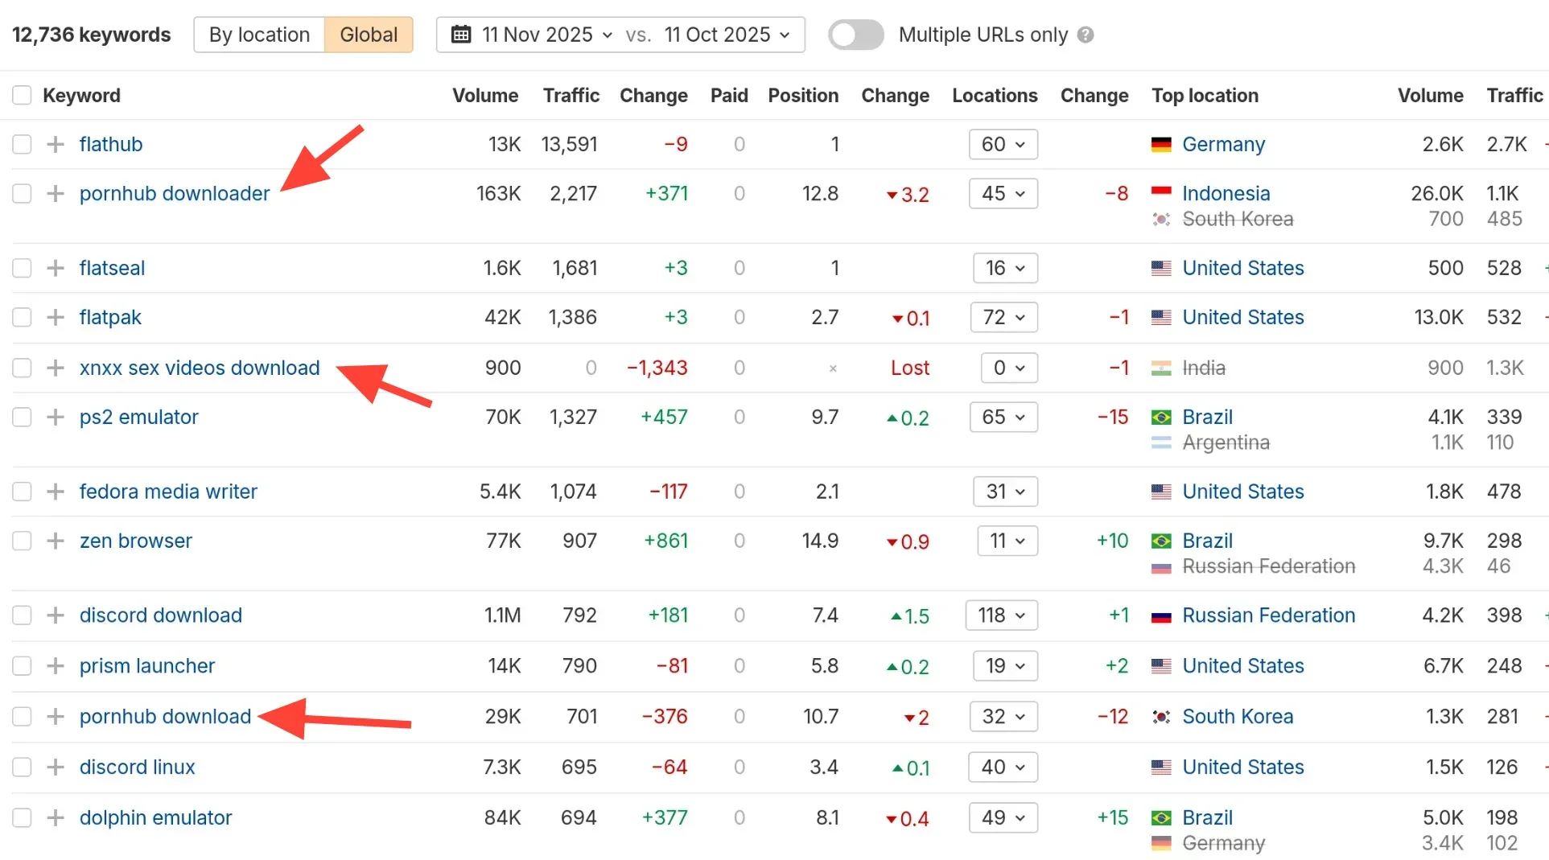
Task: Click the Brazil flag next to ps2 emulator
Action: (1161, 417)
